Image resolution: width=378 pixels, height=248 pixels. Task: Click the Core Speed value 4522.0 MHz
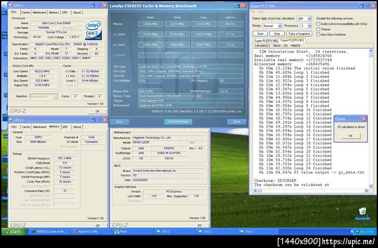pos(42,72)
